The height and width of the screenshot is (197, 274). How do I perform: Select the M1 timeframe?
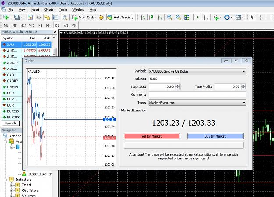[x=6, y=25]
